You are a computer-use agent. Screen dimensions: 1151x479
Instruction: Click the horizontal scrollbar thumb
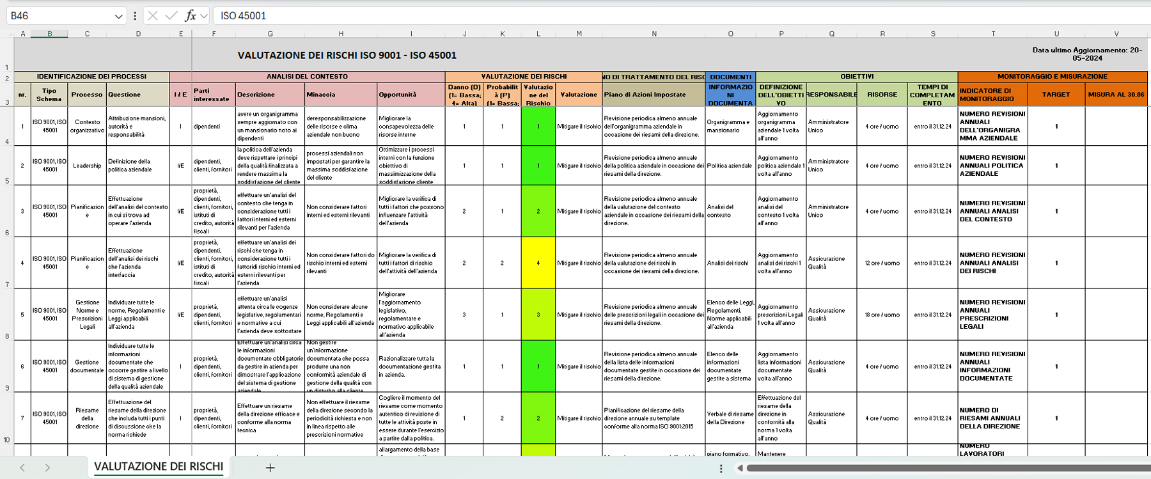[946, 468]
